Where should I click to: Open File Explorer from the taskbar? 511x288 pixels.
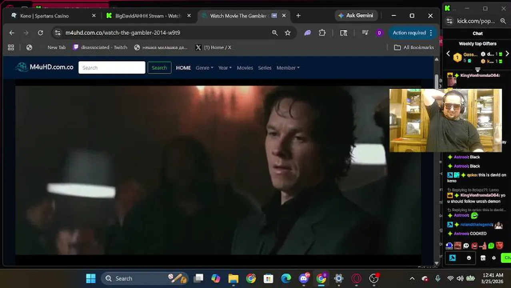coord(233,278)
